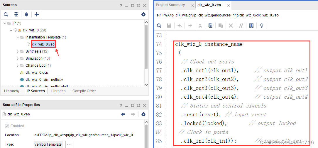The width and height of the screenshot is (318, 148).
Task: Float the Source File Properties panel
Action: pos(138,105)
